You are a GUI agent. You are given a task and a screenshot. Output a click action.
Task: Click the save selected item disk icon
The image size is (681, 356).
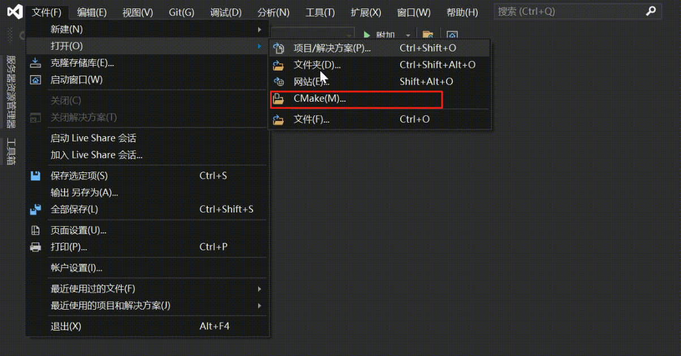coord(36,176)
